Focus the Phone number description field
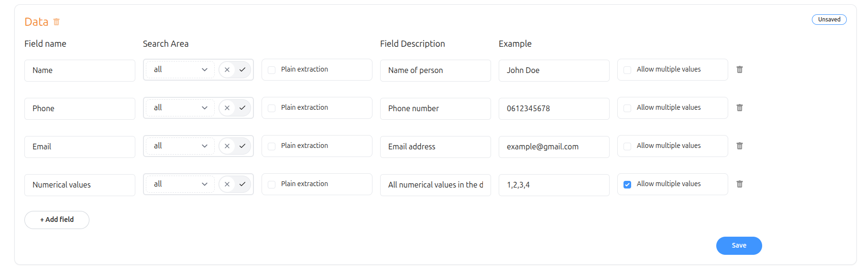The height and width of the screenshot is (272, 864). (x=435, y=109)
